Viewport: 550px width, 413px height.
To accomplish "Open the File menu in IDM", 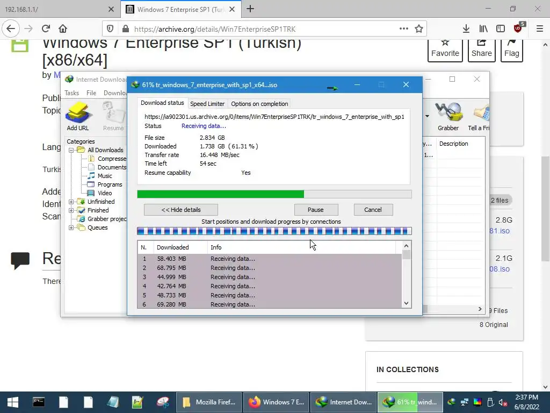I will (91, 93).
